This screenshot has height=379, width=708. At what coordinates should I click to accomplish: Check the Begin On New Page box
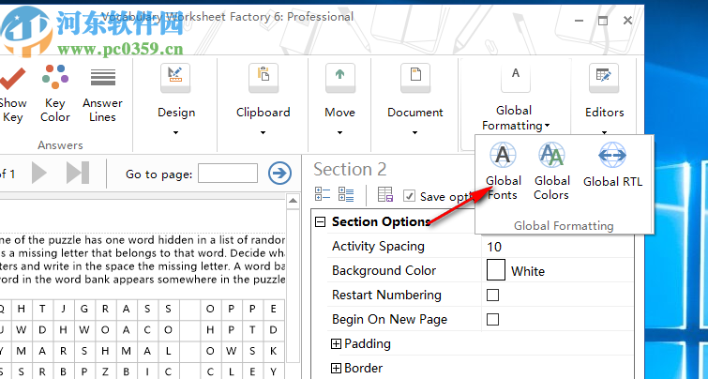493,320
